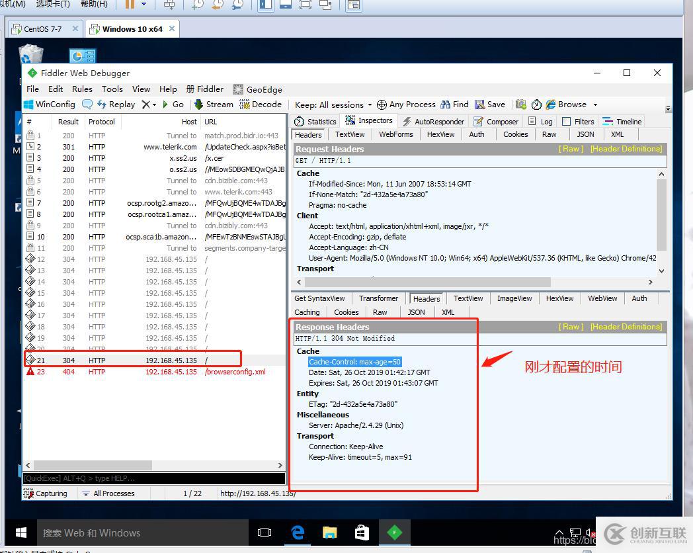Screen dimensions: 693x553
Task: Replay the selected session
Action: point(116,105)
